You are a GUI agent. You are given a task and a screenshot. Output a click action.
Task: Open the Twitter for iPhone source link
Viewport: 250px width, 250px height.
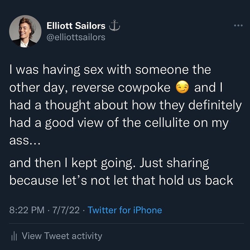[x=125, y=210]
